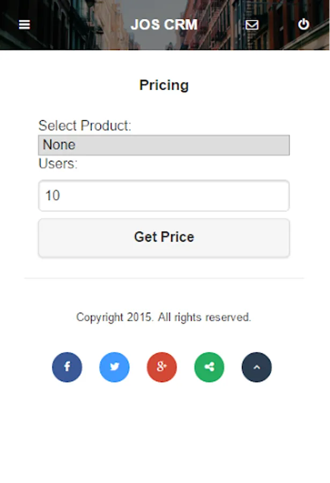Click the Pricing page heading
The height and width of the screenshot is (483, 330).
[164, 85]
